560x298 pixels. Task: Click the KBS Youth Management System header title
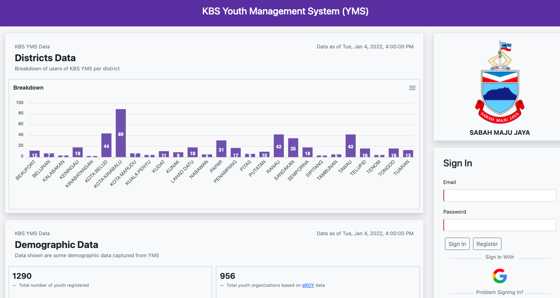click(x=285, y=12)
